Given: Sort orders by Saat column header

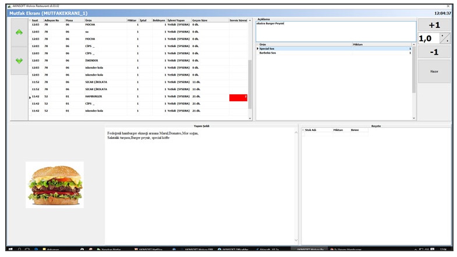Looking at the screenshot, I should click(x=36, y=20).
